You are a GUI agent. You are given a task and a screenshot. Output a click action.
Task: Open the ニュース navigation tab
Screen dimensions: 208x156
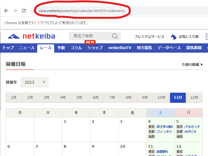(x=27, y=48)
